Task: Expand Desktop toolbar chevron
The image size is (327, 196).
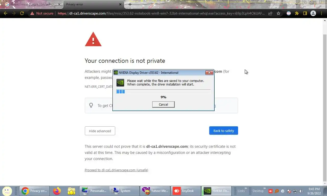Action: 264,188
